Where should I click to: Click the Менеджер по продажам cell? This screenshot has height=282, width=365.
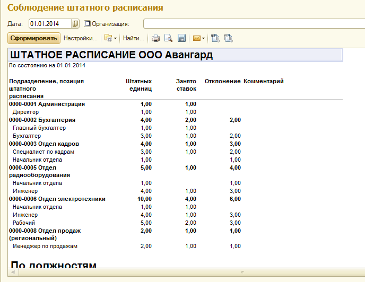pyautogui.click(x=45, y=246)
